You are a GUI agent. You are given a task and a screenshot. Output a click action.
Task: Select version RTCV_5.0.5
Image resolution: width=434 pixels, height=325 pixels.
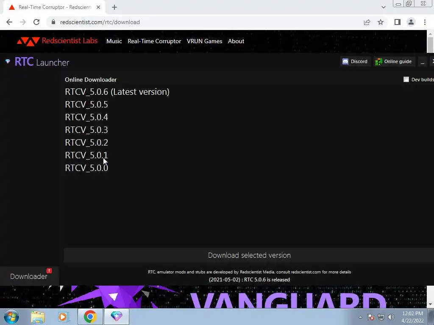coord(86,105)
